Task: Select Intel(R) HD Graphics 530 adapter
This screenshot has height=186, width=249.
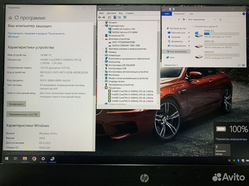Action: 123,29
